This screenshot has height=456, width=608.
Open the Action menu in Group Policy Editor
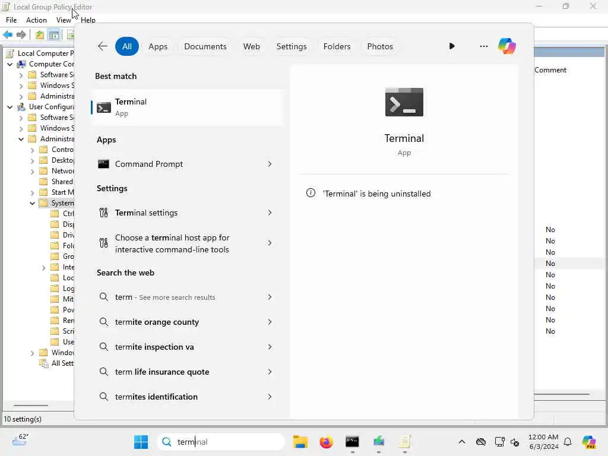click(x=36, y=20)
